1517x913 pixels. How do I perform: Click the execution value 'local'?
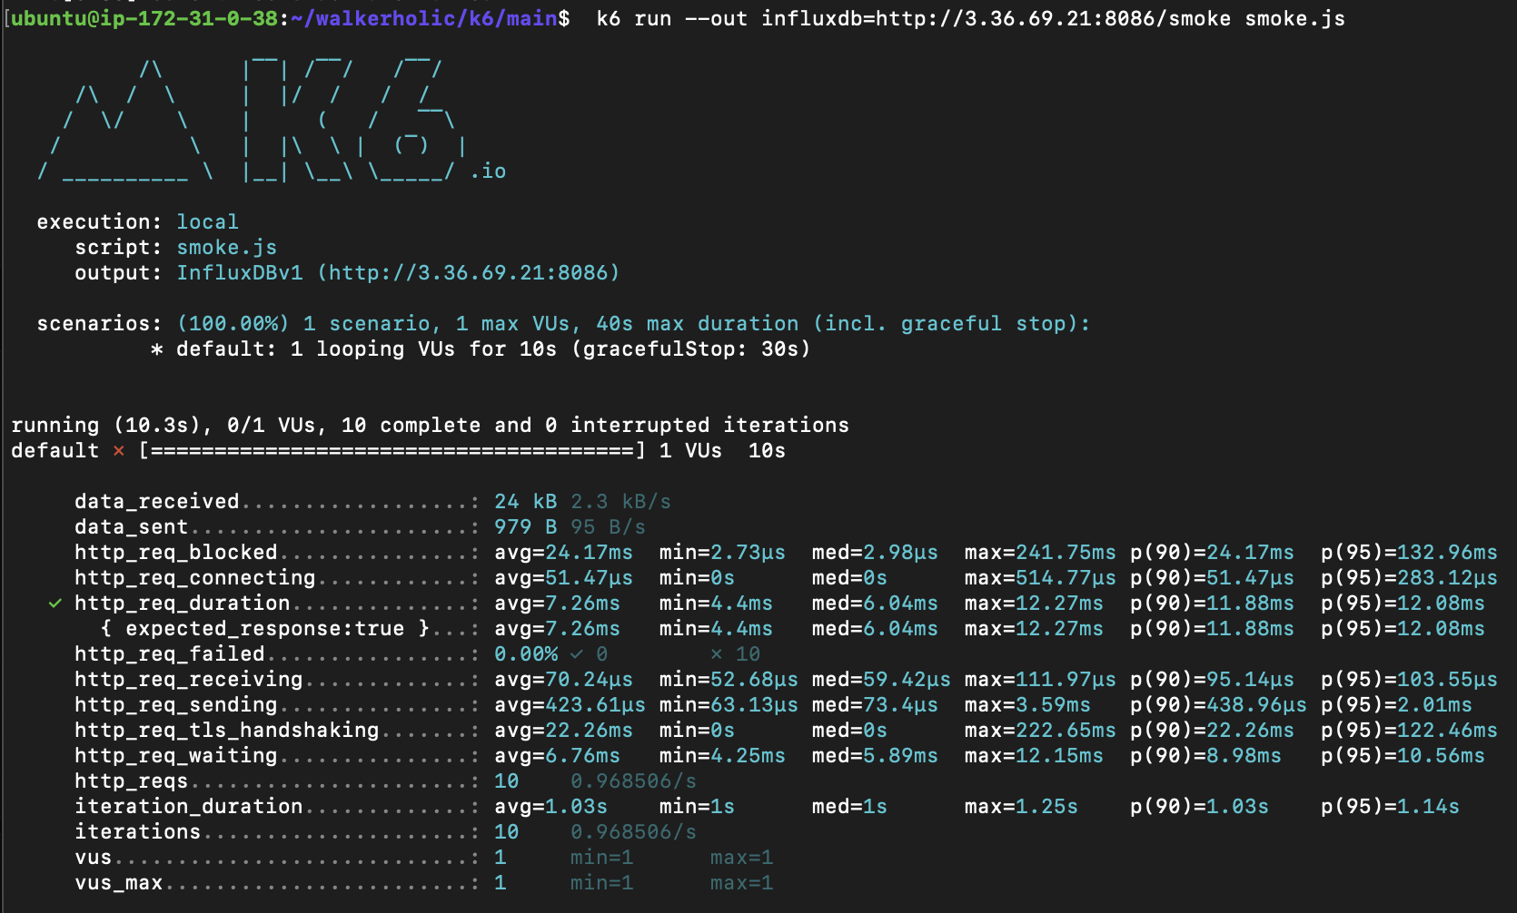tap(208, 222)
